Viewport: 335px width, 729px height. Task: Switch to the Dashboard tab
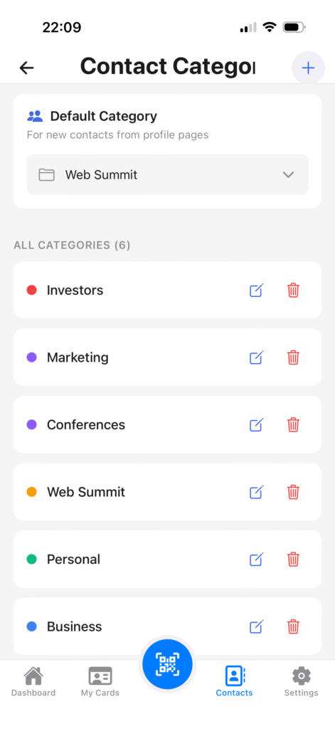33,681
